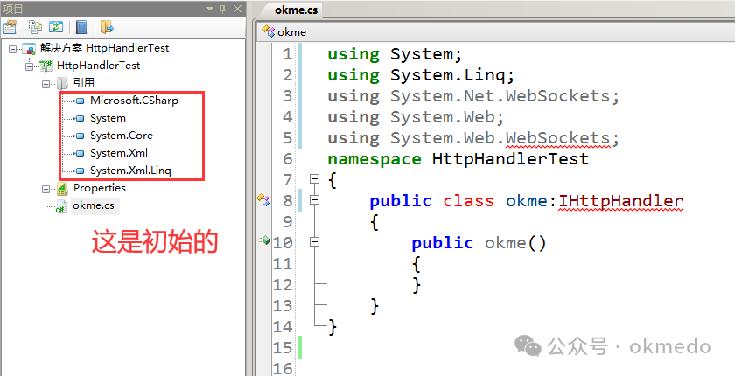Viewport: 735px width, 376px height.
Task: Toggle Show all files icon
Action: coord(35,27)
